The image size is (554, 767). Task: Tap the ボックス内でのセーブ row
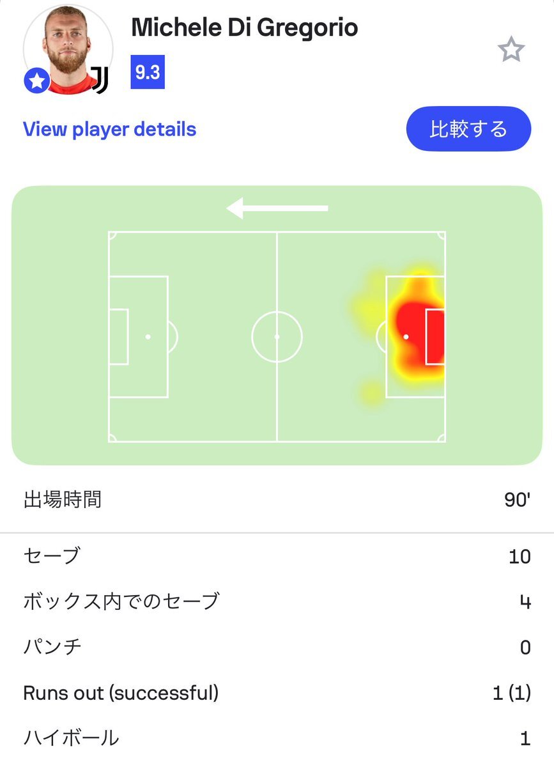277,601
